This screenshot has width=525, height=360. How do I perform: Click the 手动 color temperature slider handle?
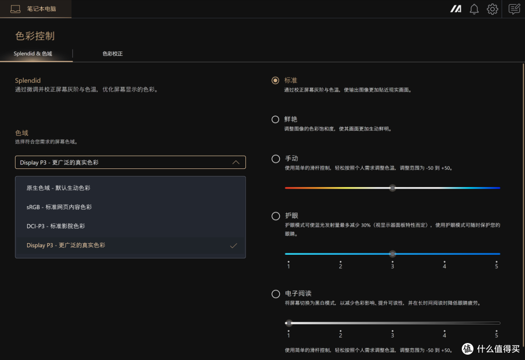click(392, 188)
